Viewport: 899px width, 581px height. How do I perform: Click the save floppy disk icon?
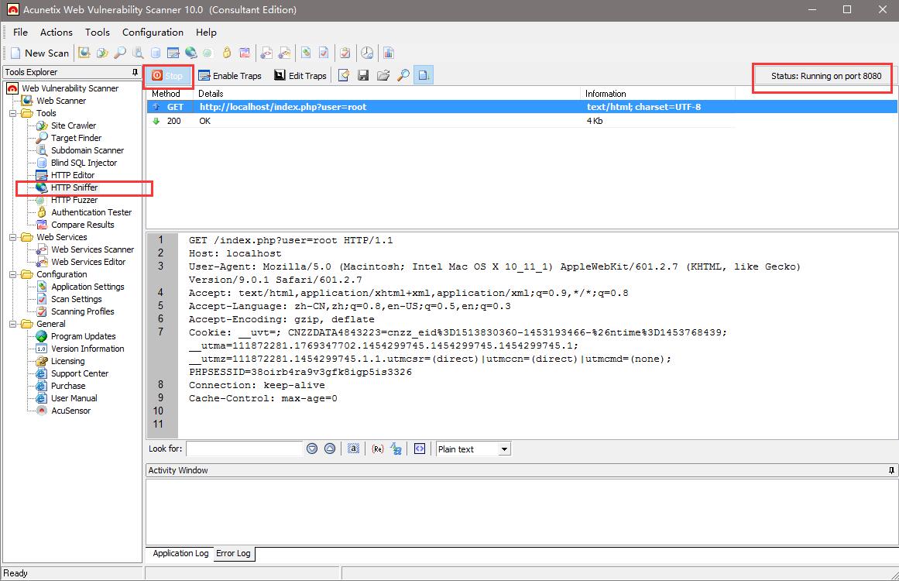click(362, 76)
